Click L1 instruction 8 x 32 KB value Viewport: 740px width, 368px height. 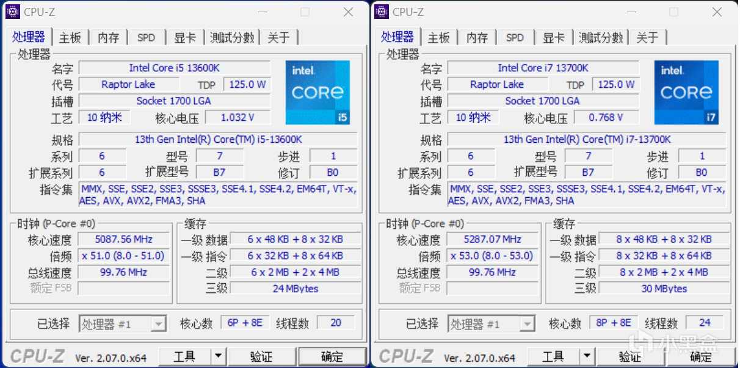click(x=664, y=256)
